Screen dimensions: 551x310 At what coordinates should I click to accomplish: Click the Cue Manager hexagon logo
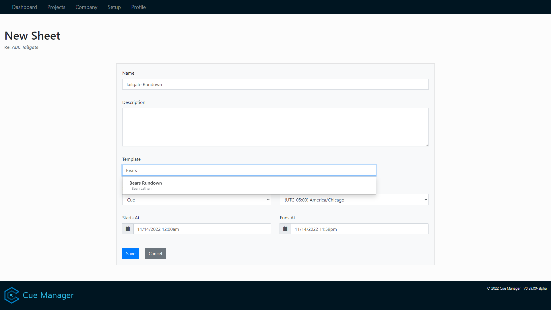11,295
